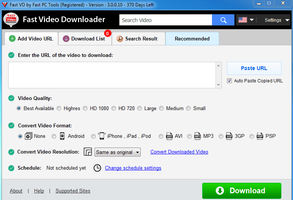This screenshot has width=293, height=200.
Task: Click URL box scrollbar up arrow
Action: pyautogui.click(x=218, y=66)
